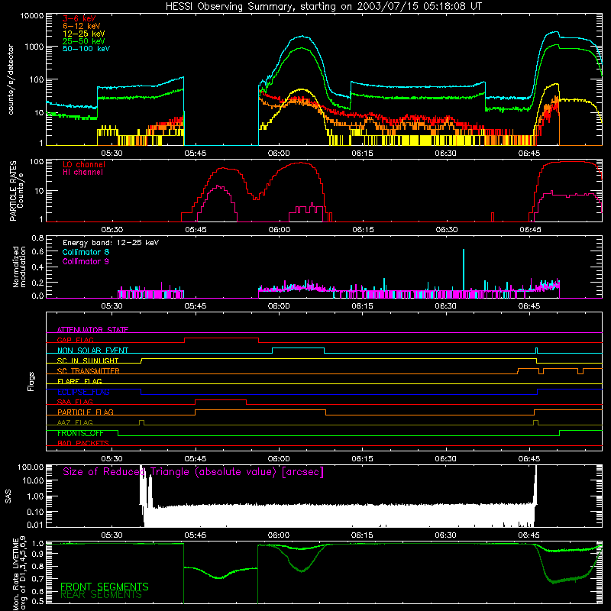
Task: Click the REAR SEGMENTS legend label
Action: tap(101, 595)
